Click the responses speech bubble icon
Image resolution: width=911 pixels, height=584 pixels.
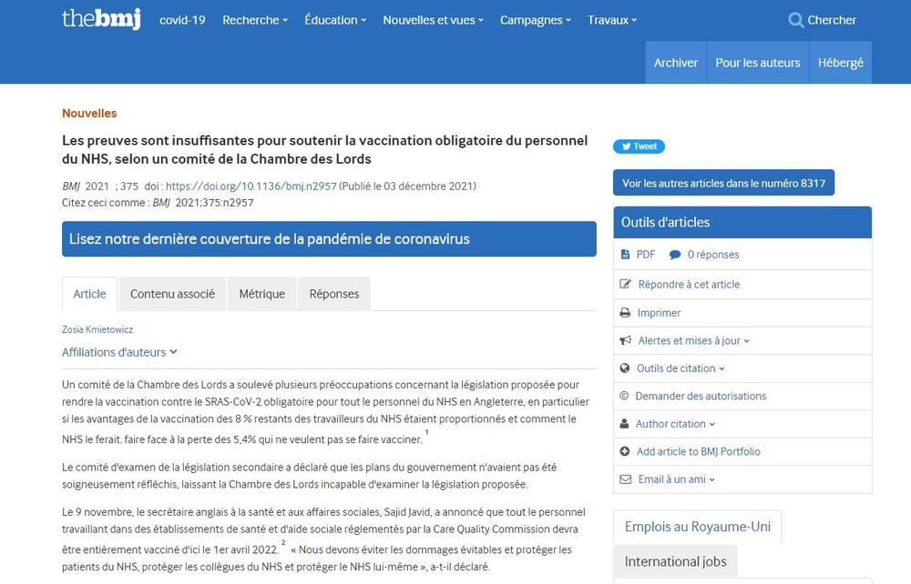click(675, 255)
